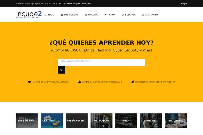203x135 pixels.
Task: Open the SEGURIDAD category tile
Action: pyautogui.click(x=176, y=121)
